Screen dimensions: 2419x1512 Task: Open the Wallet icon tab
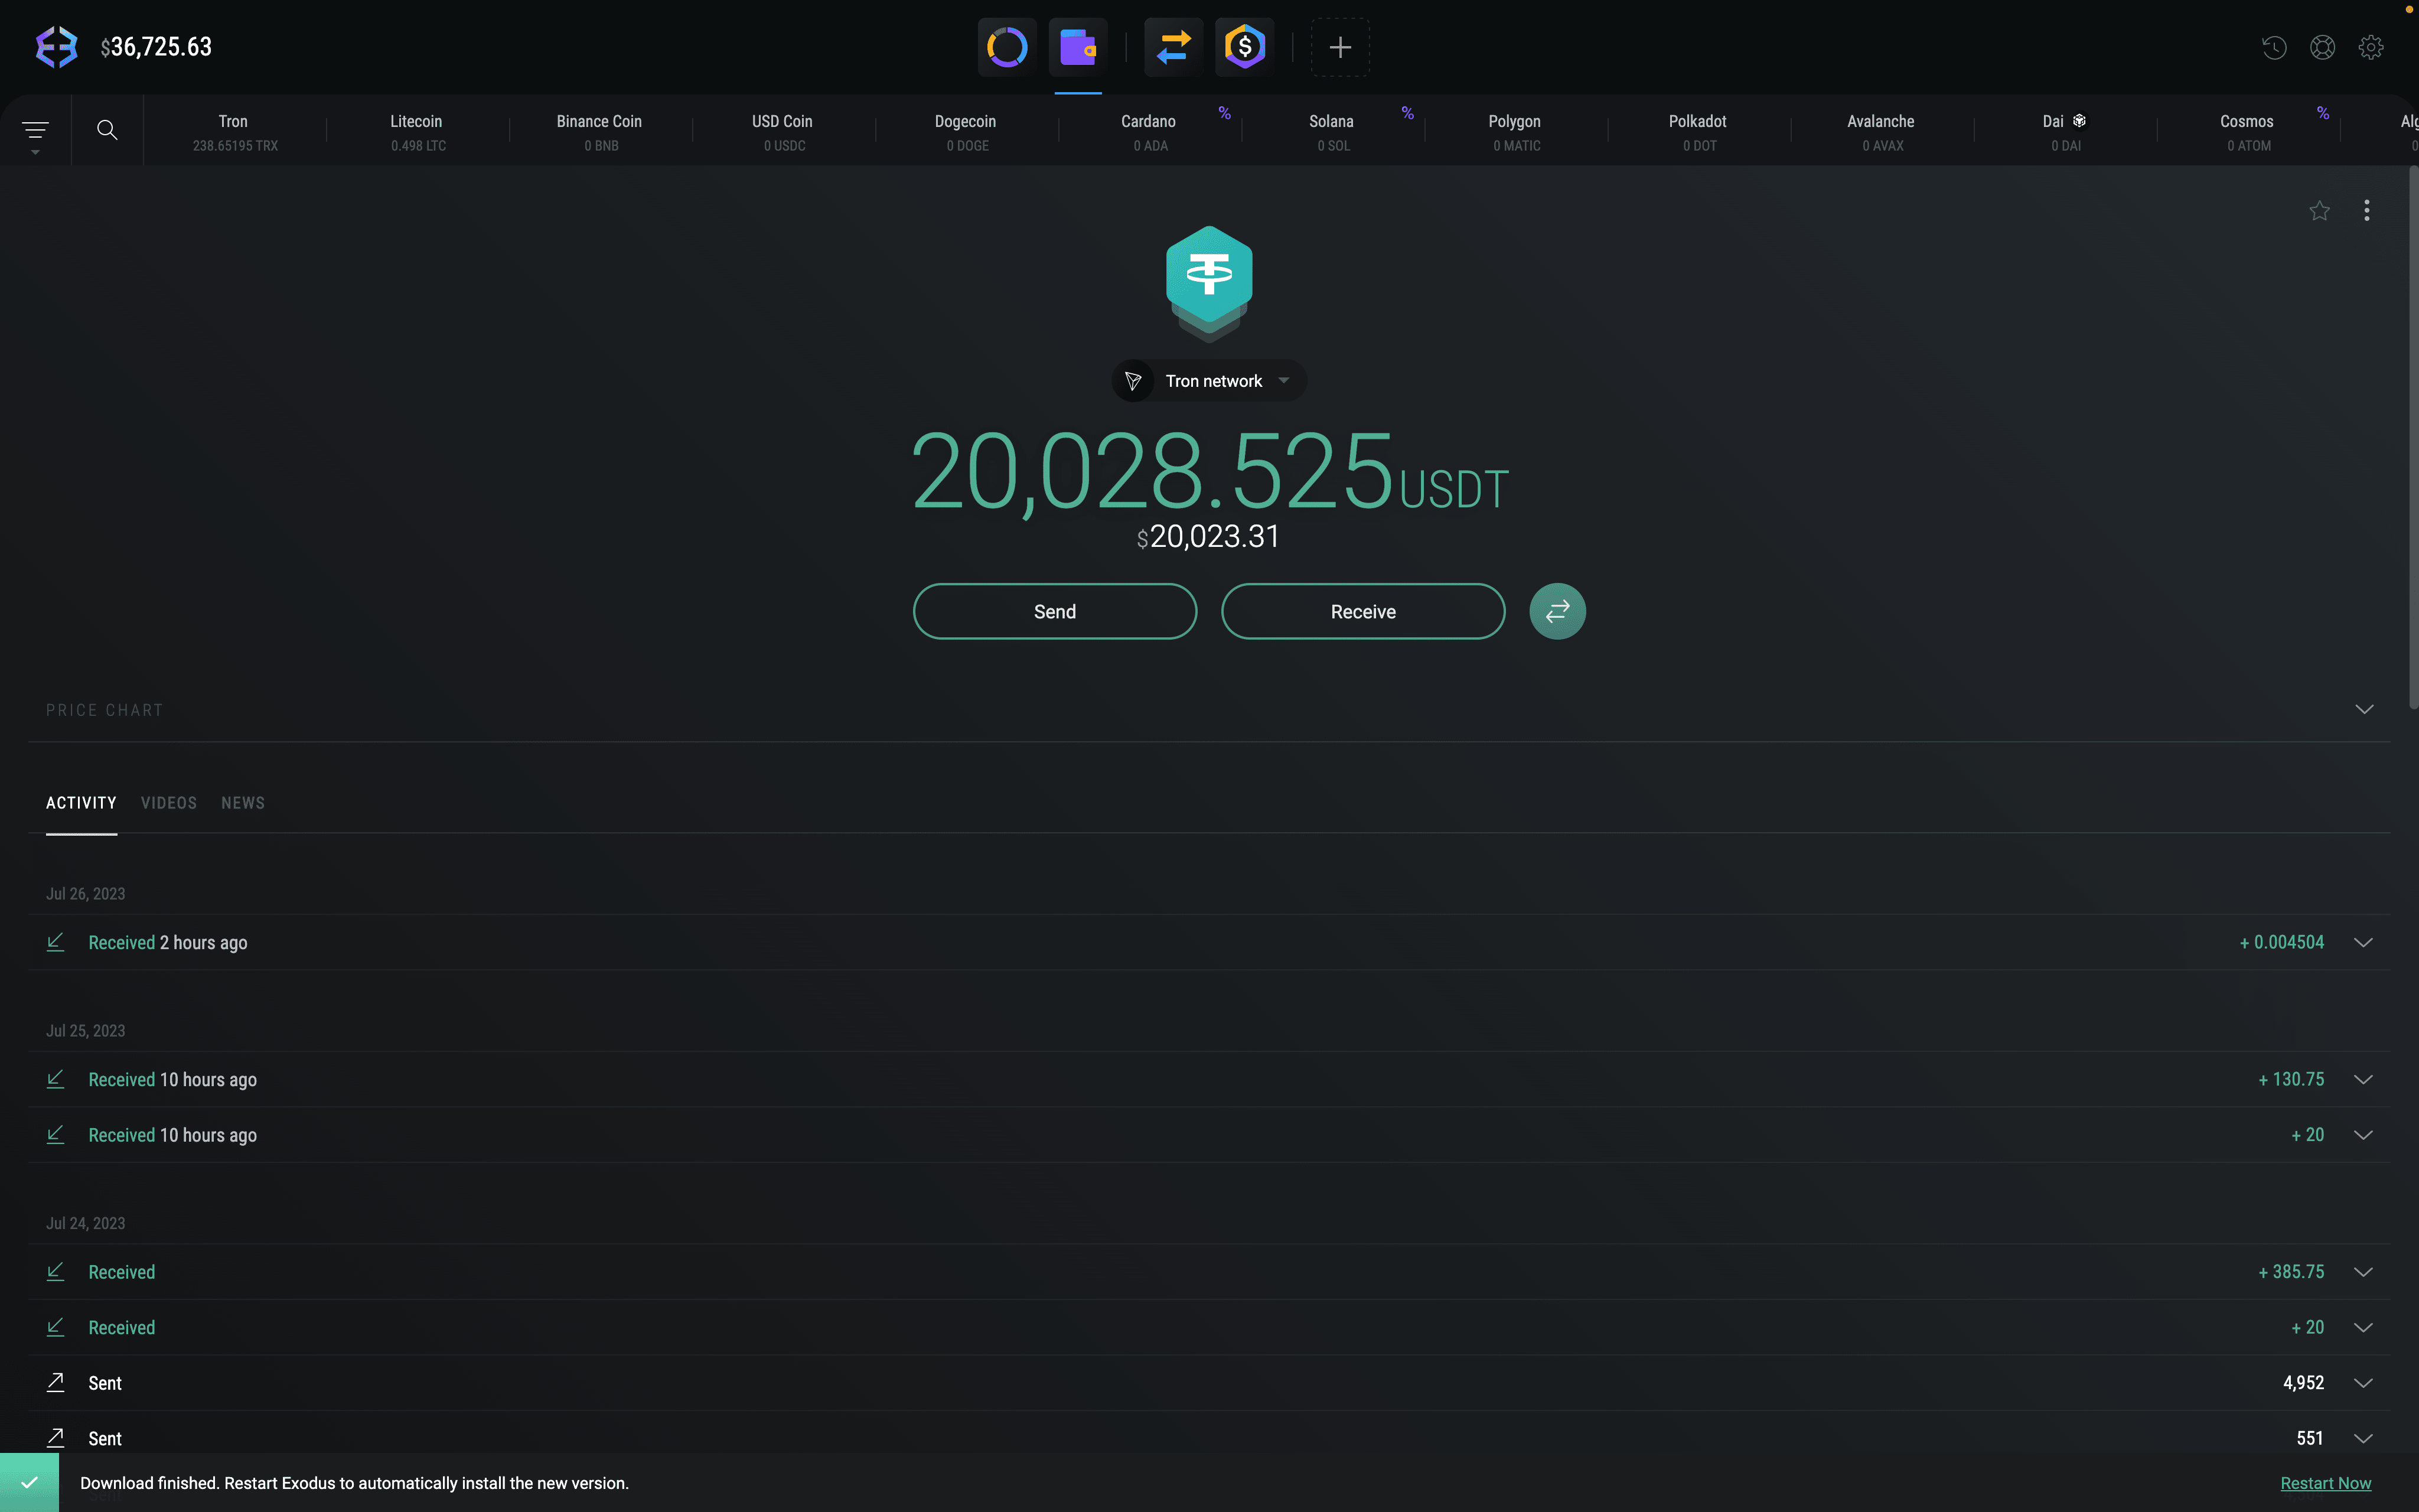click(1078, 47)
